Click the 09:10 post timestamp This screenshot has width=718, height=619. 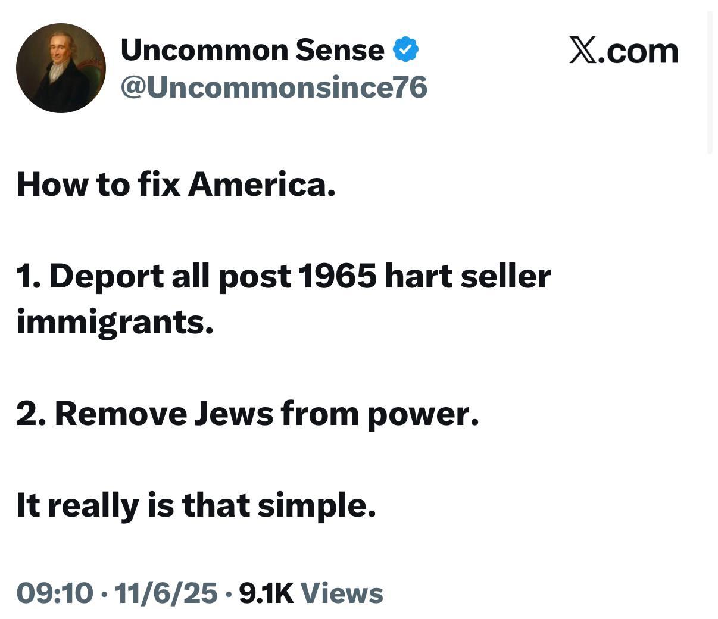55,593
